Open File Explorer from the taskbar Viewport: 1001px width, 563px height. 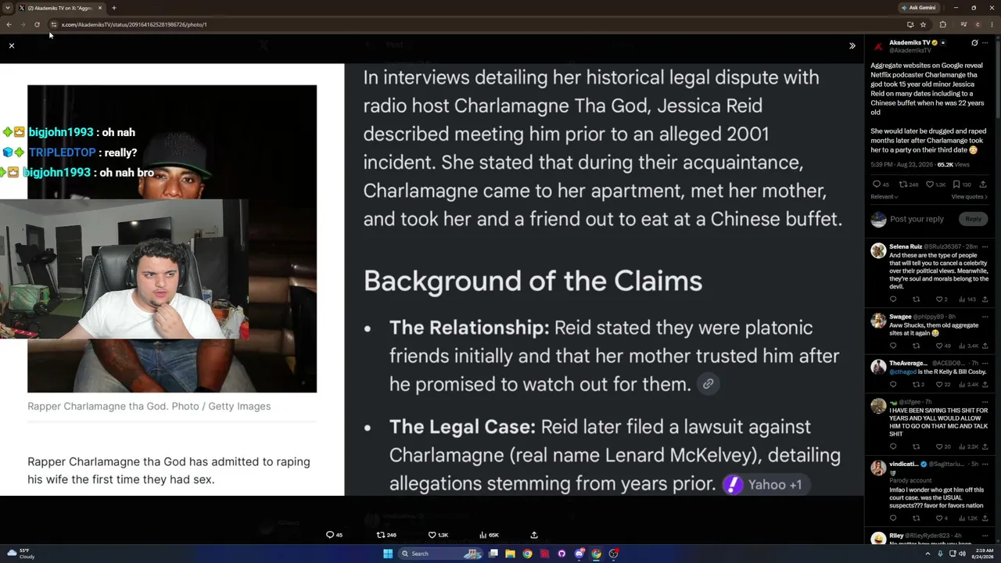[510, 554]
